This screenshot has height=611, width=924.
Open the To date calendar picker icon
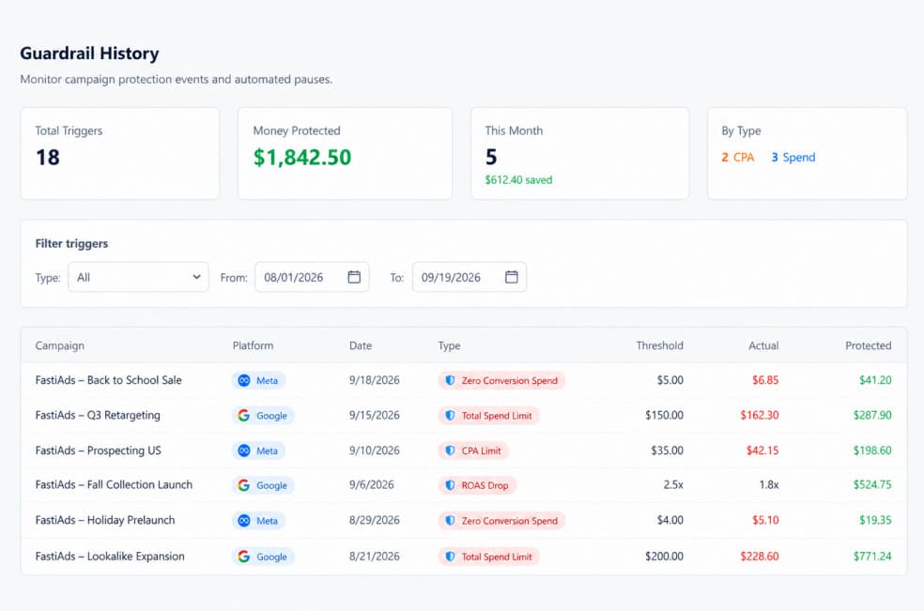coord(512,277)
